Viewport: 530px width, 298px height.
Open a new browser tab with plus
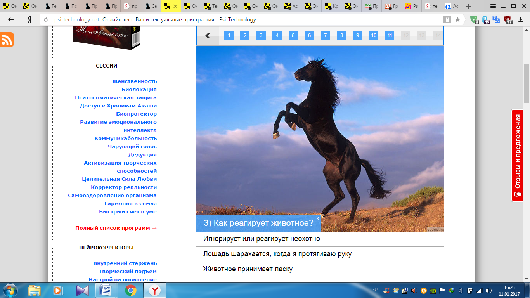coord(468,6)
